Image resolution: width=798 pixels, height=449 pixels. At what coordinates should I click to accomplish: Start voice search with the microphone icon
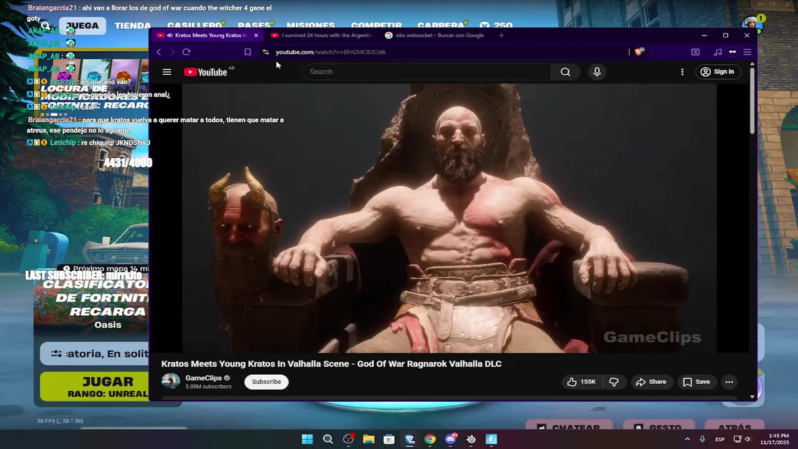click(597, 72)
